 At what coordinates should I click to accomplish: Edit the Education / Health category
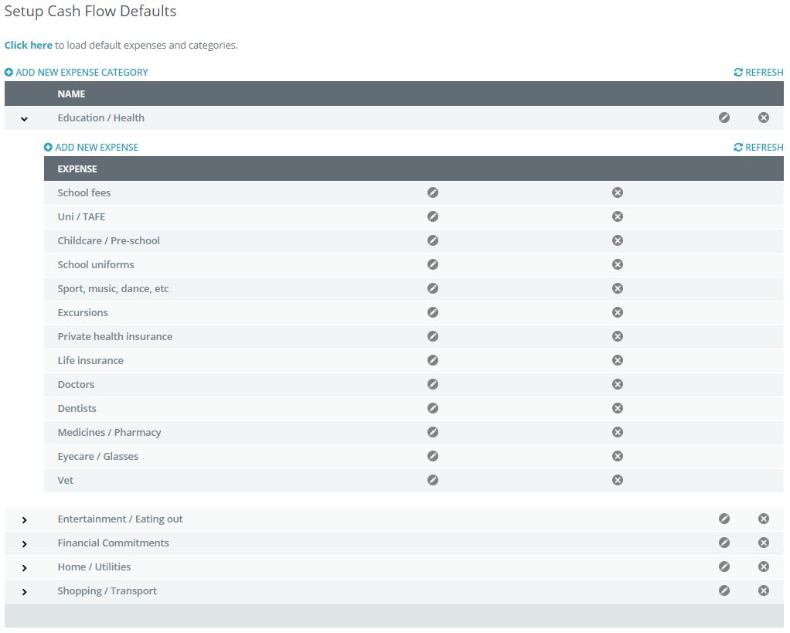tap(724, 117)
